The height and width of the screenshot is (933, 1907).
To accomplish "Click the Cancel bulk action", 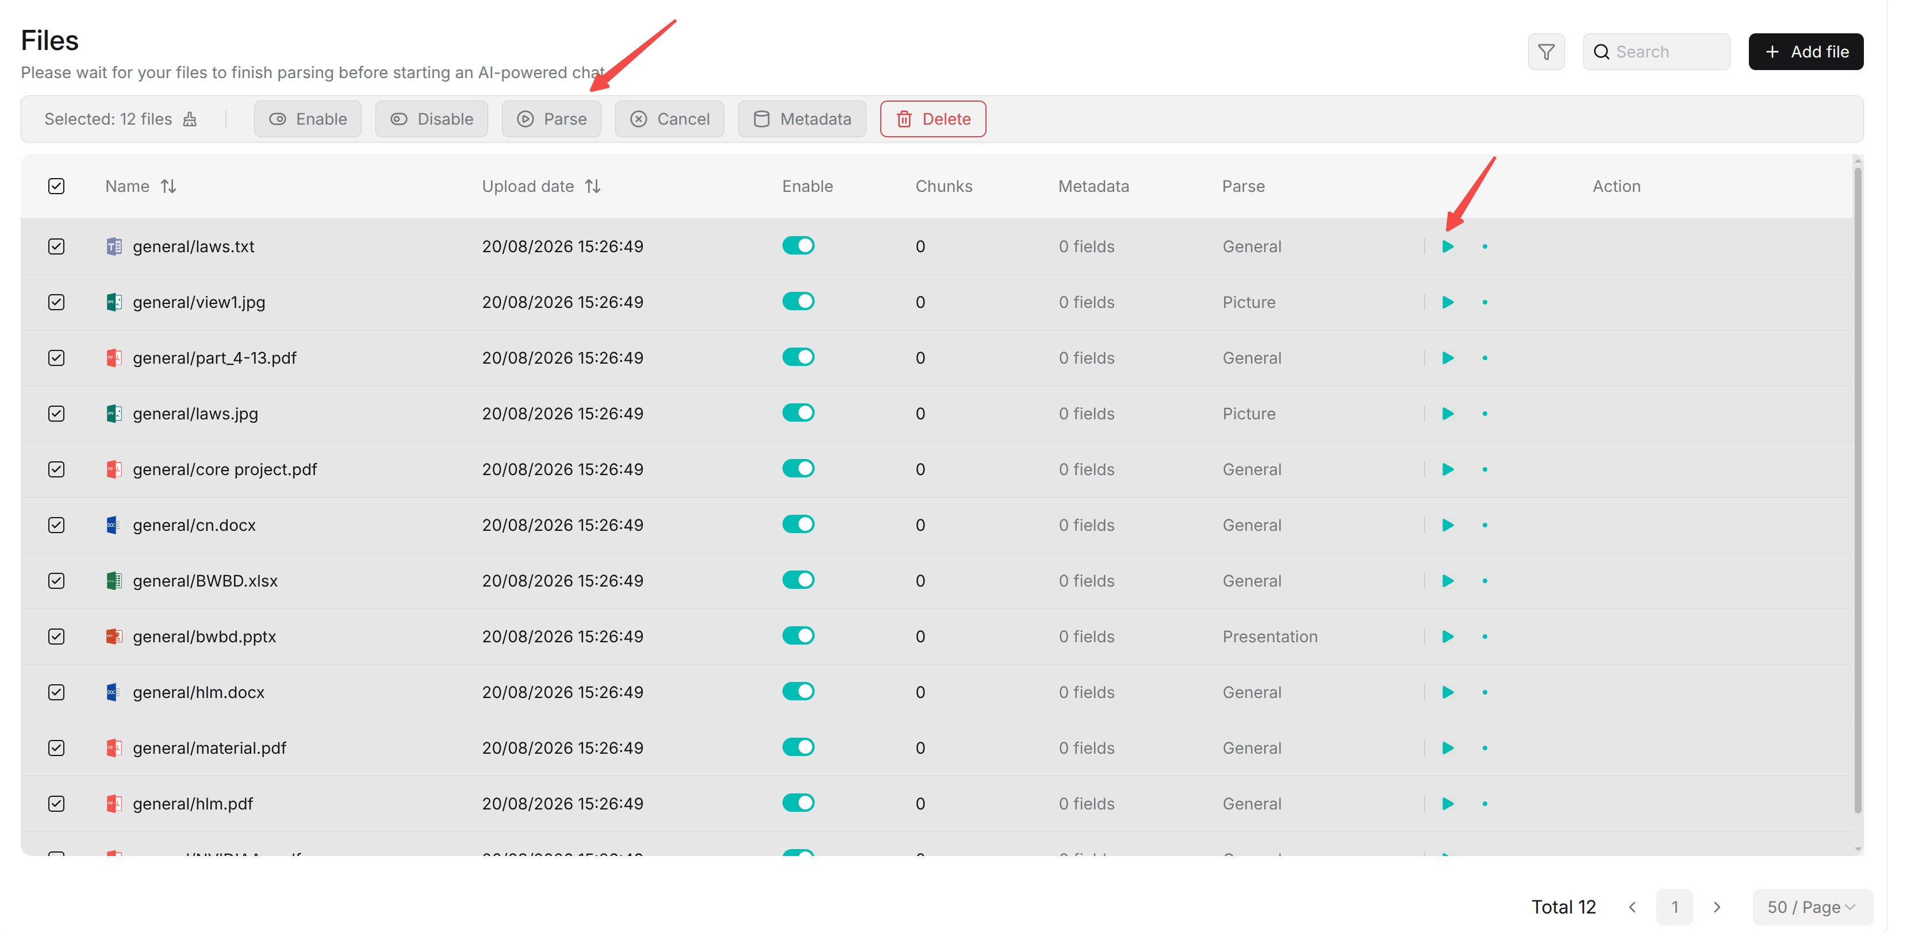I will point(669,119).
